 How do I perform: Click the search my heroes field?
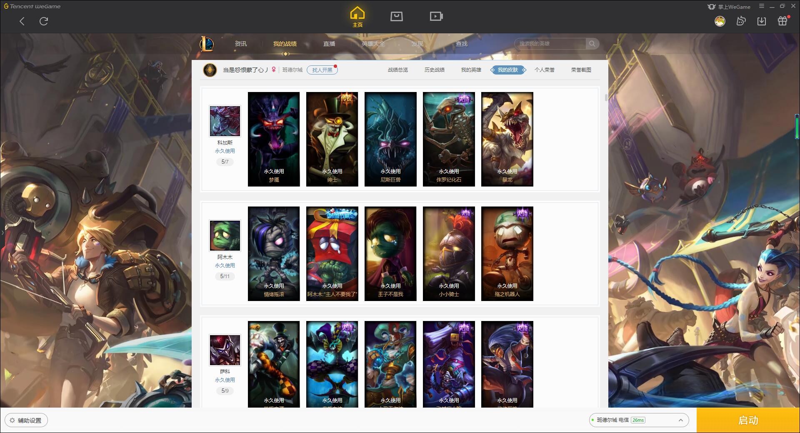(550, 44)
